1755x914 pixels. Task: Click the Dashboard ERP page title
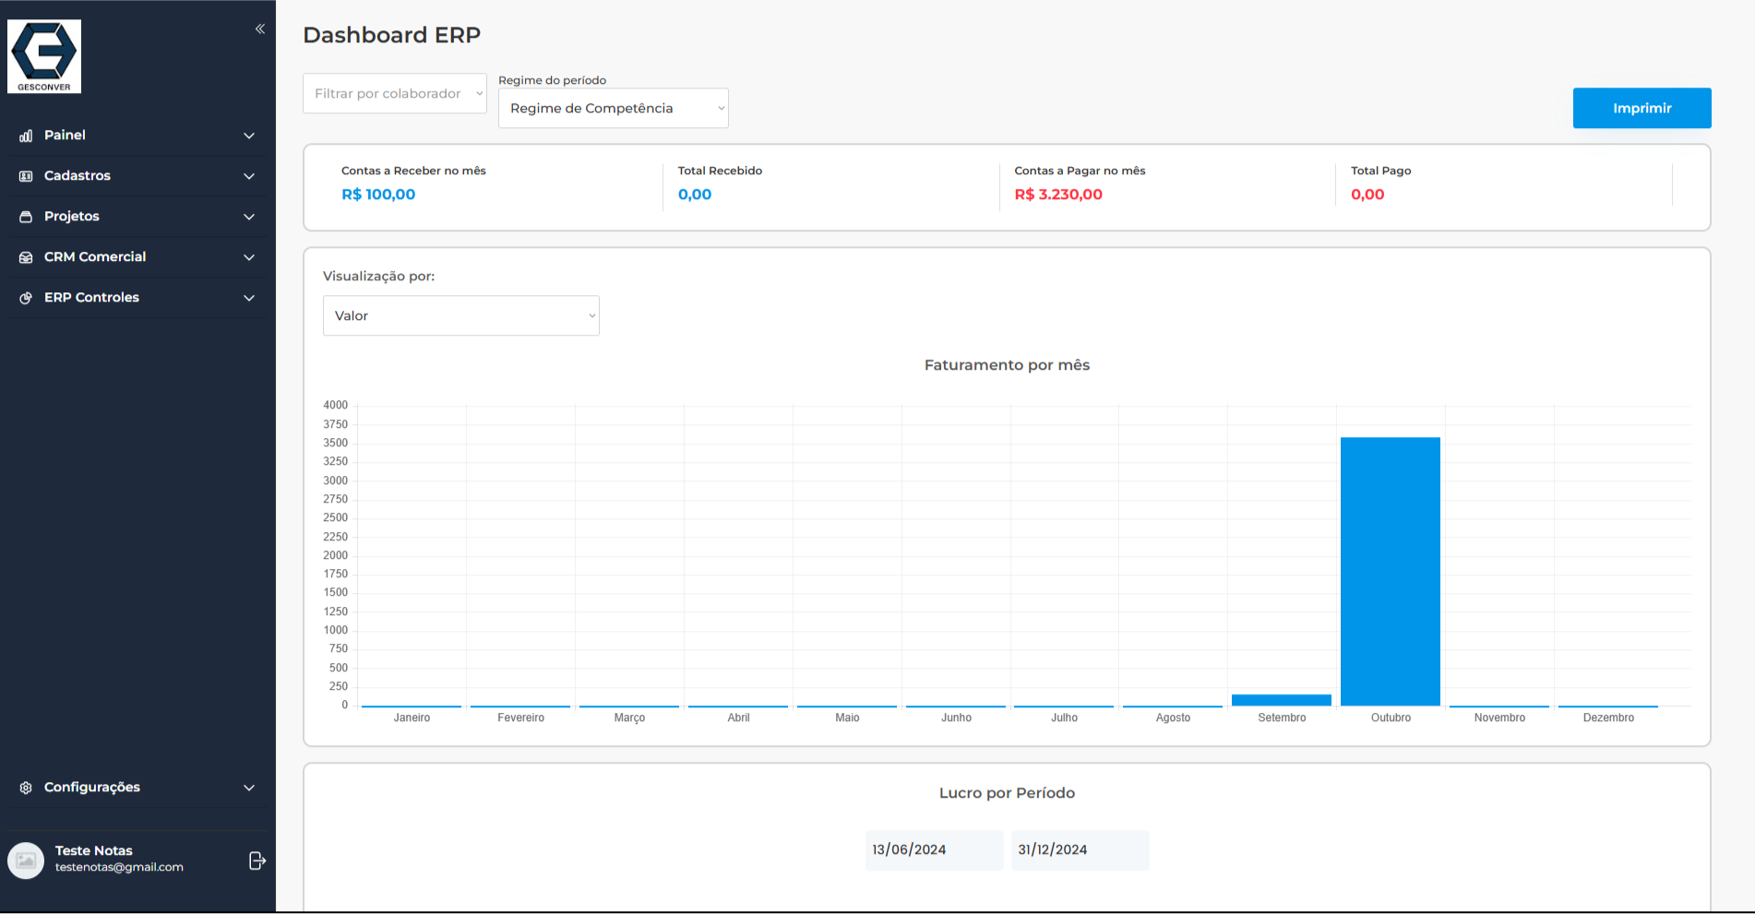[x=391, y=35]
